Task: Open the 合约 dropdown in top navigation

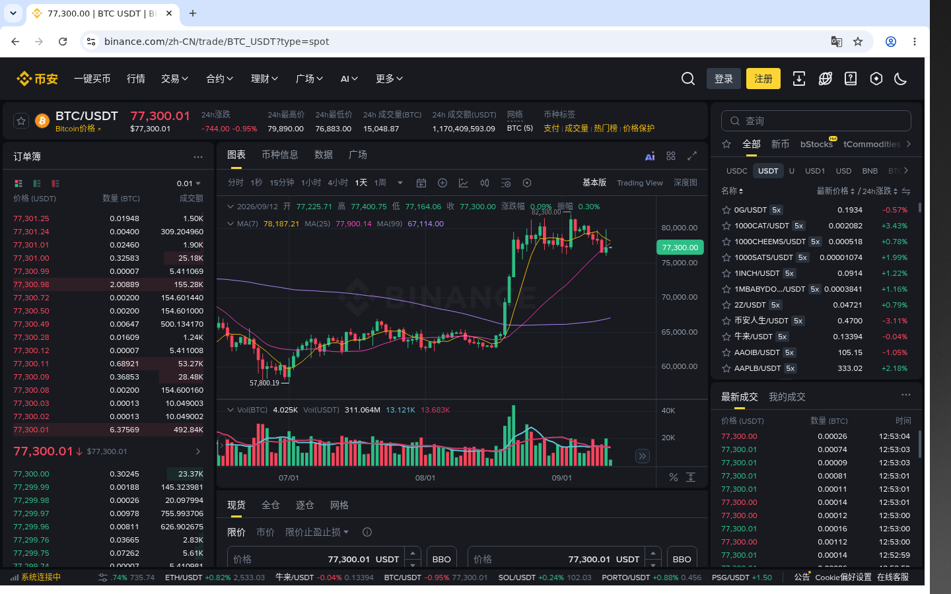Action: (x=219, y=79)
